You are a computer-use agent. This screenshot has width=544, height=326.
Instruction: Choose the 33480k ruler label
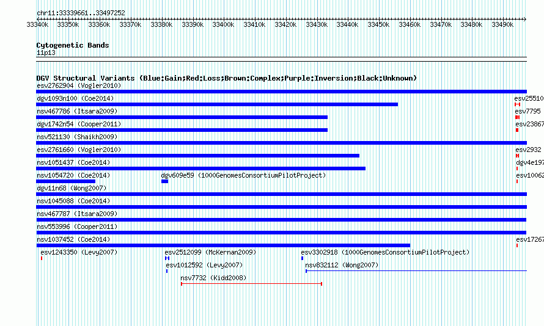click(x=471, y=24)
